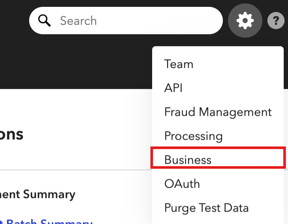Click the magnifying glass search icon
288x224 pixels.
point(44,21)
